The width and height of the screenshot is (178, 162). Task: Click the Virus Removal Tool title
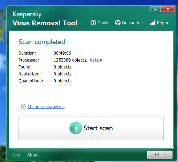[45, 23]
